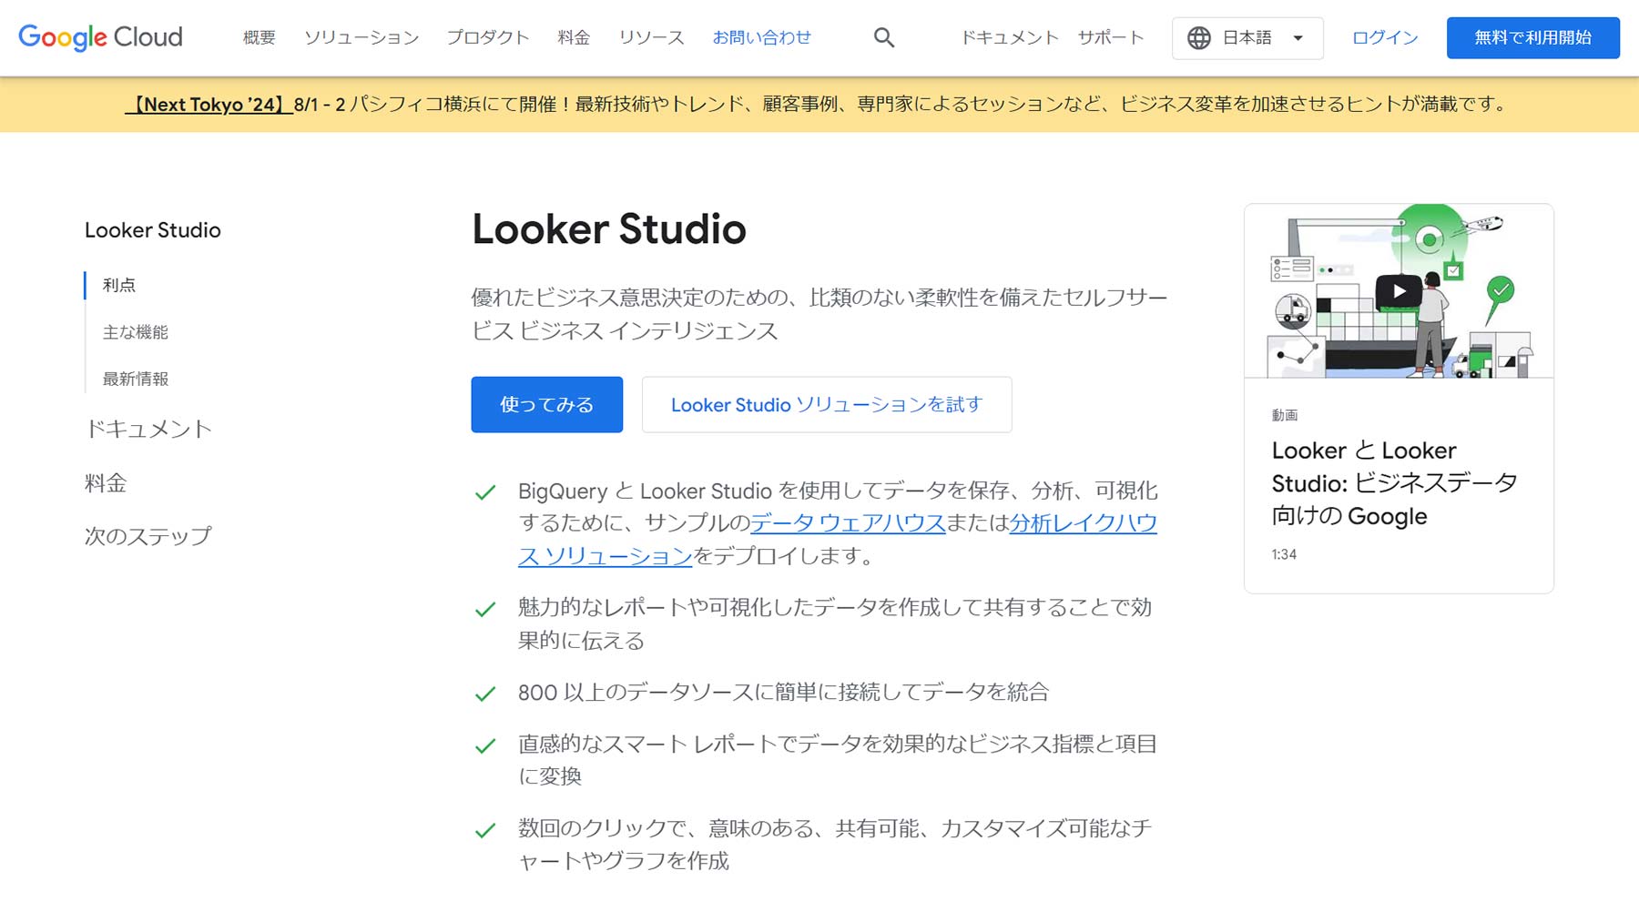1639x922 pixels.
Task: Click the checkmark beside 直感的なスマート レポート
Action: pyautogui.click(x=485, y=746)
